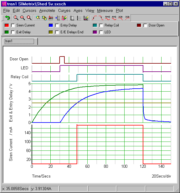
Task: Click the new grid axes icon
Action: point(72,18)
